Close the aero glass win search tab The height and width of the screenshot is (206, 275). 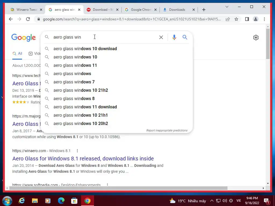(79, 10)
